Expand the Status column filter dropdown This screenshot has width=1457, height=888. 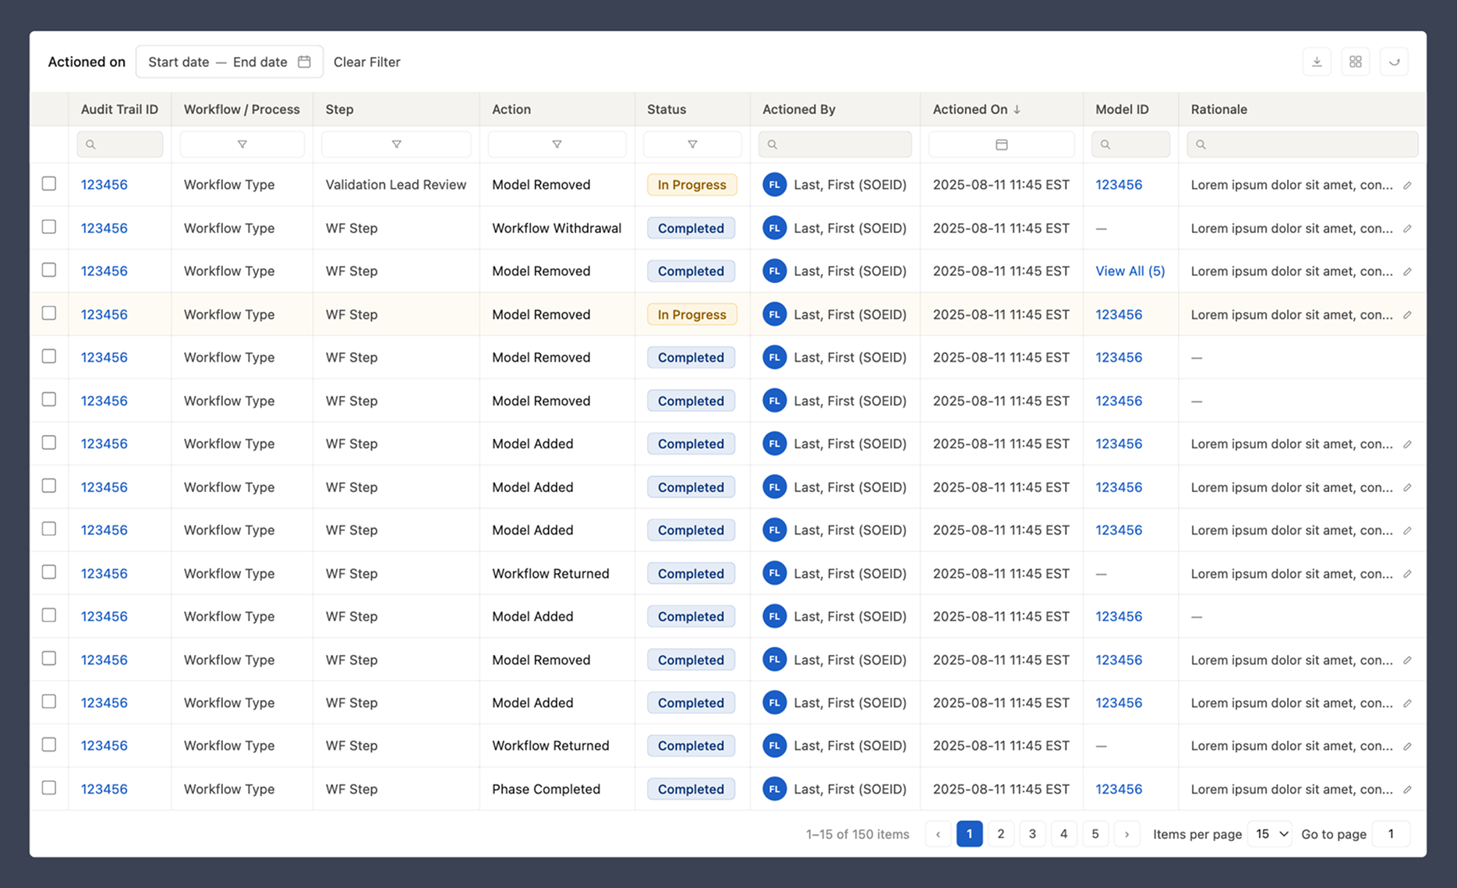[x=692, y=144]
